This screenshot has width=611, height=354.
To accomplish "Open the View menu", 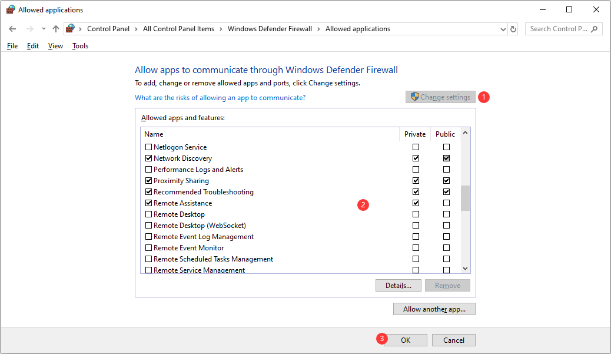I will [55, 46].
